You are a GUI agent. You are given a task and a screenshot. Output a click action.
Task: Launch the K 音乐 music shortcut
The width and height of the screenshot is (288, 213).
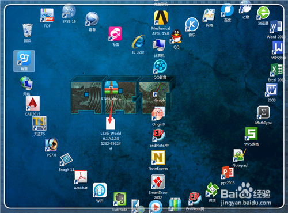click(x=192, y=25)
